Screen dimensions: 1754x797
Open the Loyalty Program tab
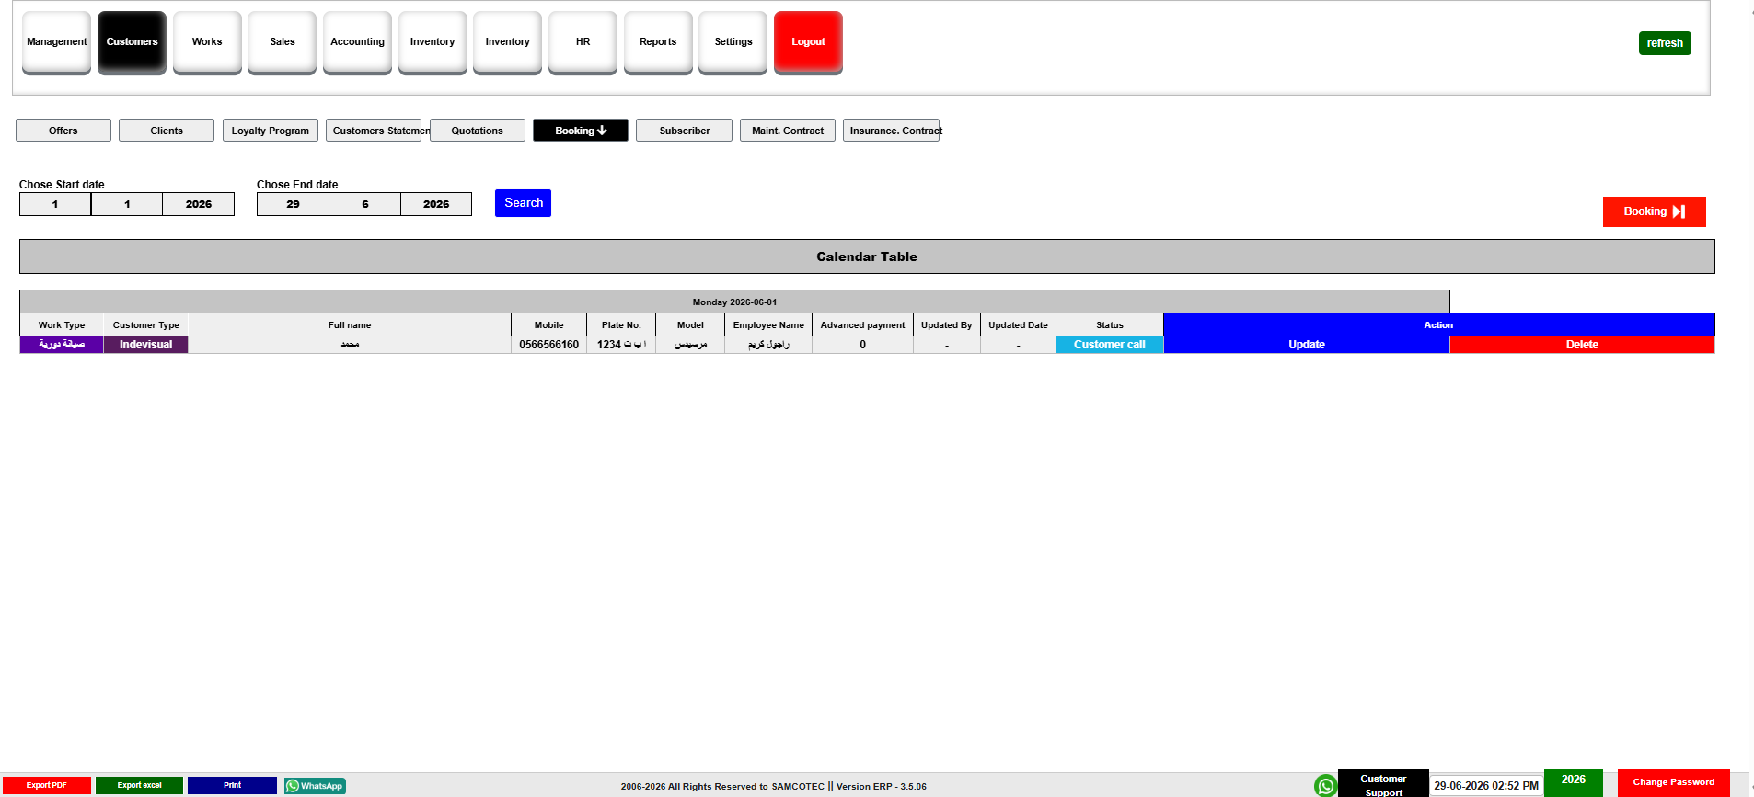[x=271, y=131]
